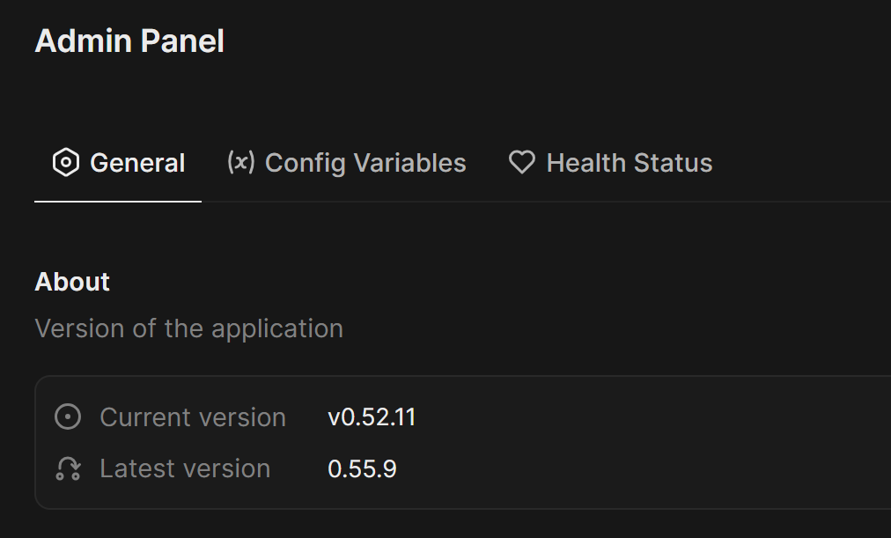The height and width of the screenshot is (538, 891).
Task: Click the General tab label text
Action: (x=137, y=163)
